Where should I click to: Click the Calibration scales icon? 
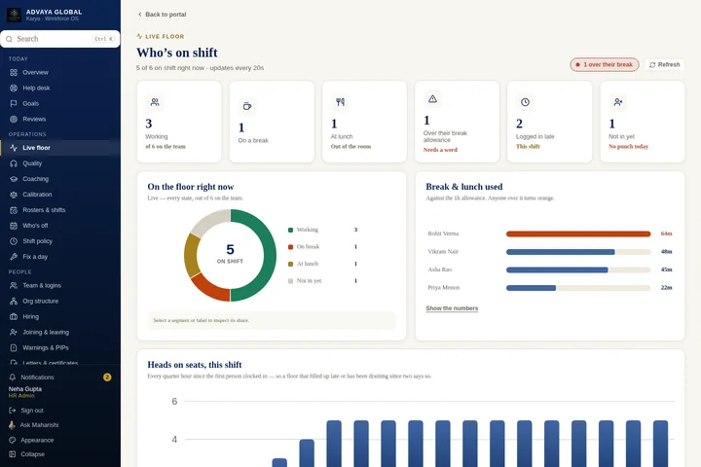click(14, 195)
